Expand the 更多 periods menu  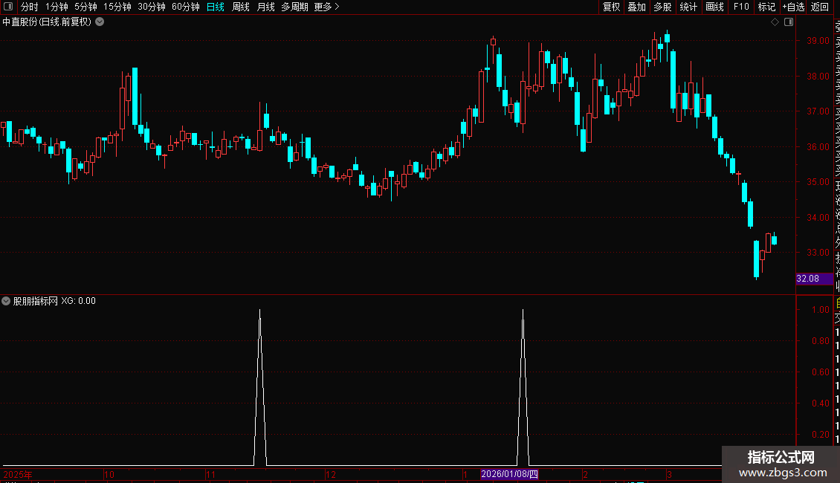pyautogui.click(x=327, y=7)
